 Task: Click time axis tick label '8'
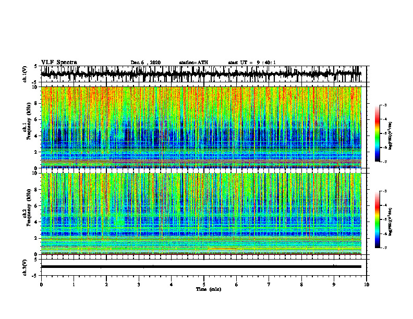[301, 285]
